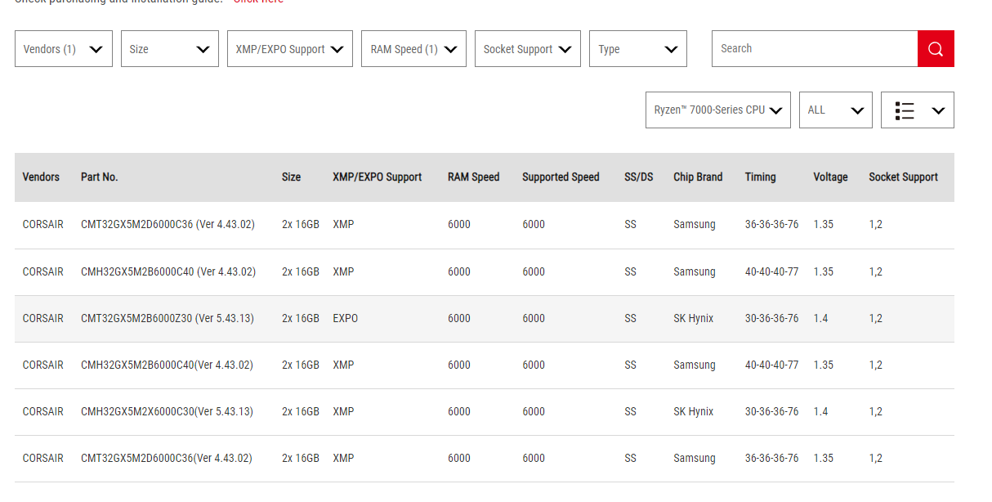Open the Ryzen 7000-Series CPU dropdown

point(718,110)
